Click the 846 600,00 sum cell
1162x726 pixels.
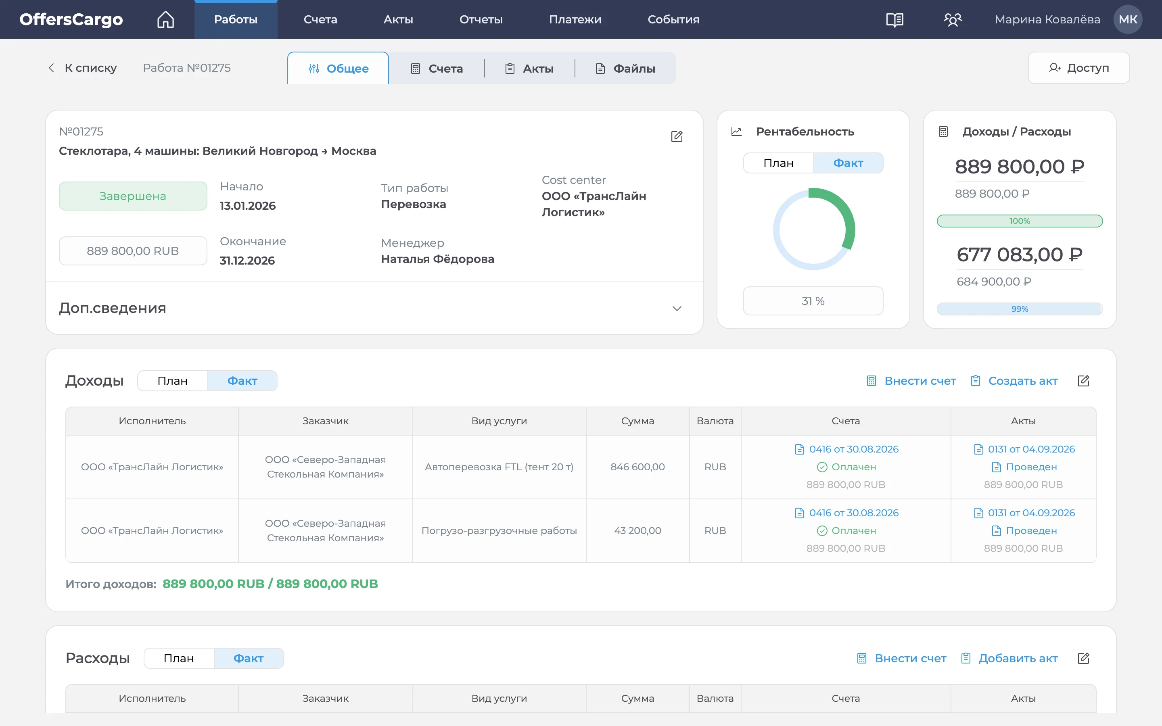[x=637, y=467]
